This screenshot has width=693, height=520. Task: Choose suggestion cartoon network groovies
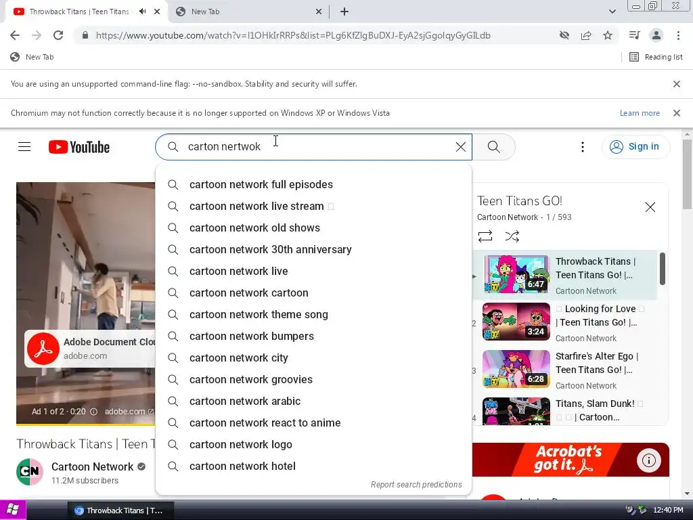coord(314,379)
